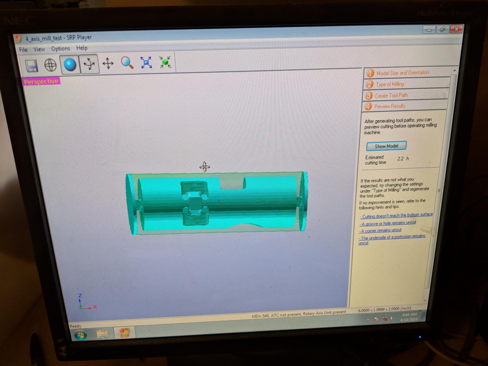This screenshot has width=488, height=366.
Task: Select the pan move arrows tool
Action: [x=108, y=63]
